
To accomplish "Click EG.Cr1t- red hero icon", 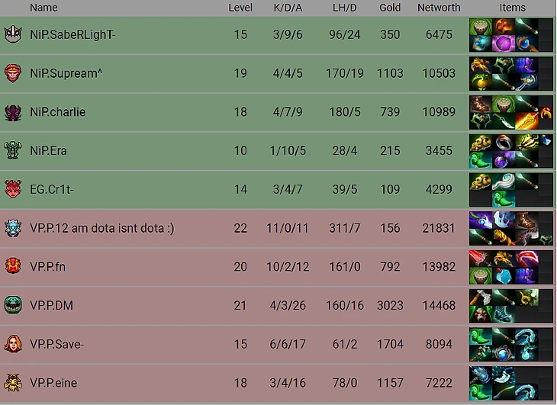I will (x=13, y=189).
